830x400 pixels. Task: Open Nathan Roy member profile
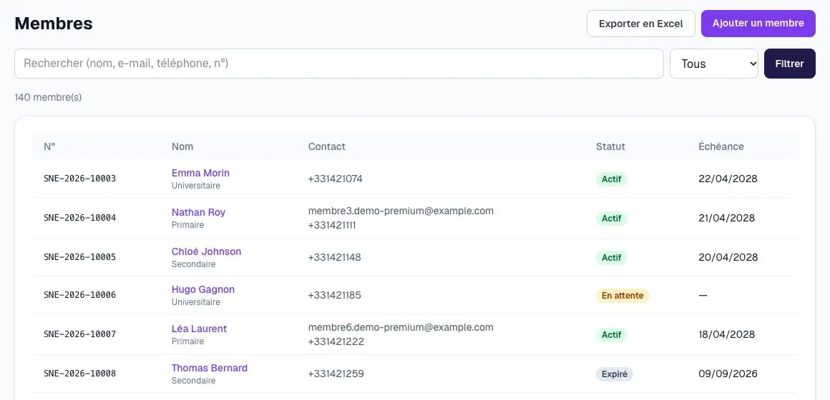[198, 212]
